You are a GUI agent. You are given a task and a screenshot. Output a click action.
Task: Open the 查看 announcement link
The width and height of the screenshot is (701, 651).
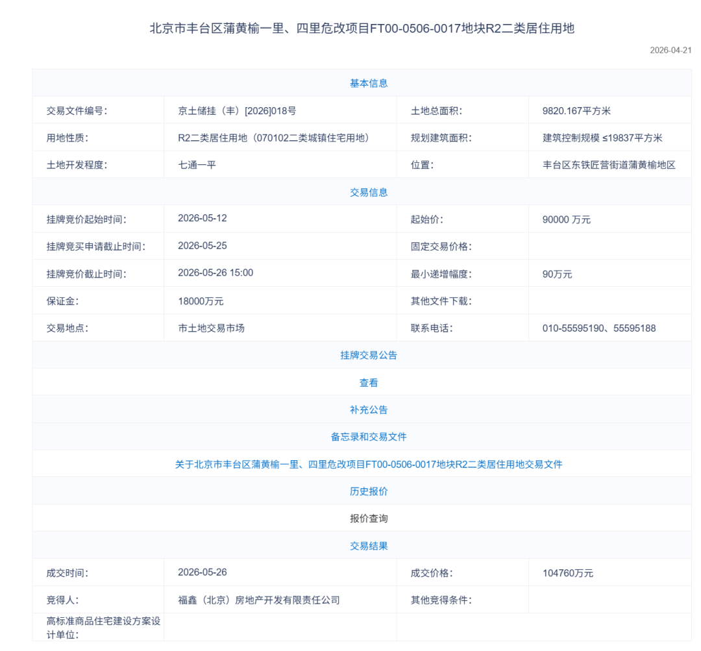tap(369, 383)
